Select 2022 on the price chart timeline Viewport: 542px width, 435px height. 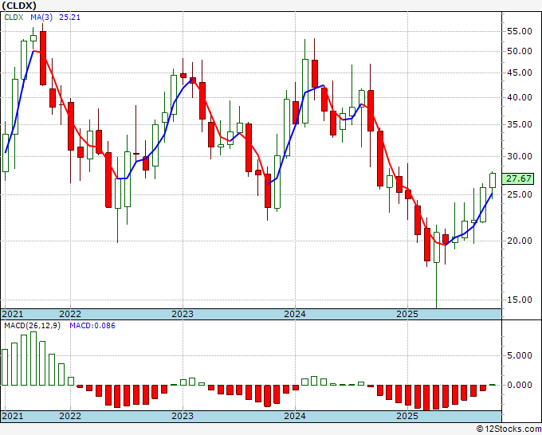click(x=70, y=314)
